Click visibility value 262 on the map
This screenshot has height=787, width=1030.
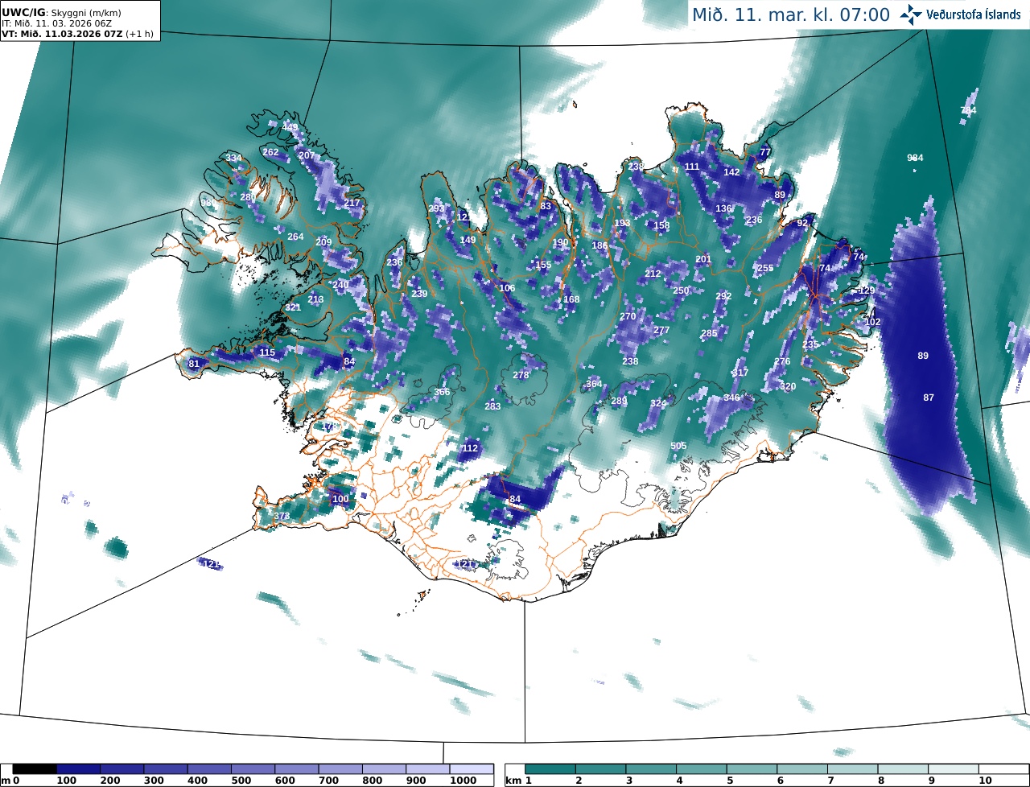(270, 152)
